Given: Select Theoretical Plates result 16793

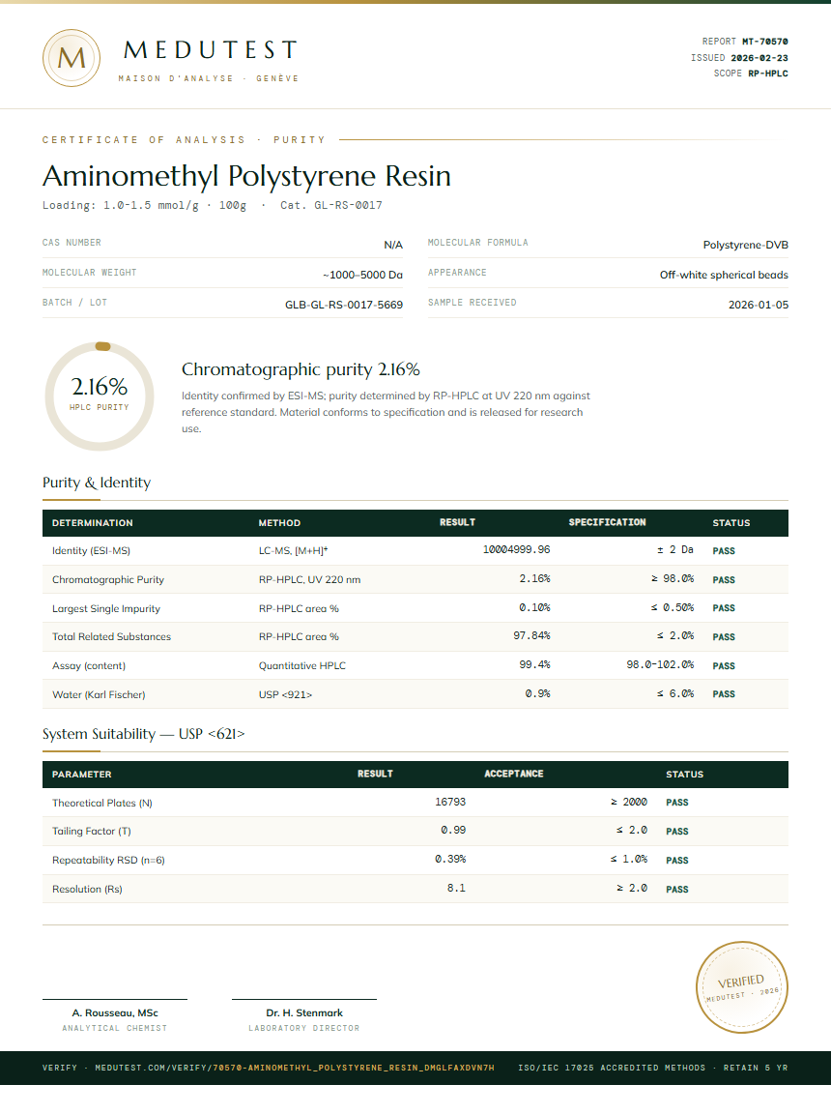Looking at the screenshot, I should (450, 802).
